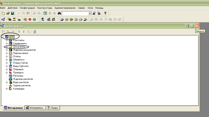The height and width of the screenshot is (117, 209).
Task: Expand the Журналы документов node
Action: [7, 50]
